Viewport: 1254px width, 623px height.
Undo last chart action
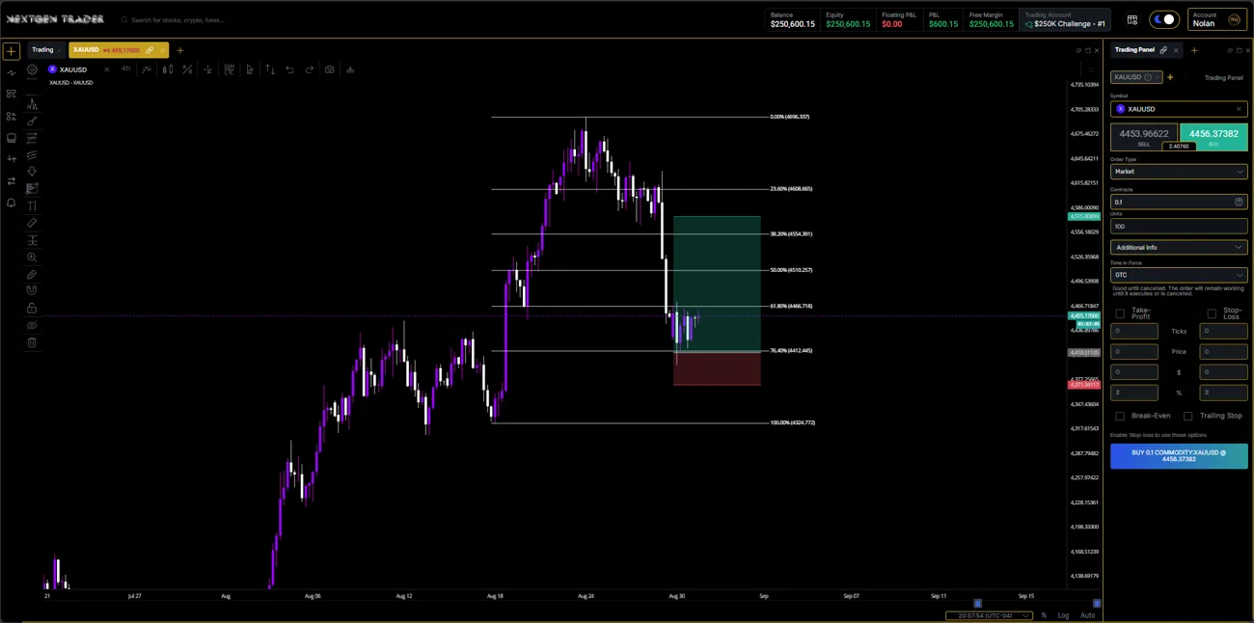289,69
